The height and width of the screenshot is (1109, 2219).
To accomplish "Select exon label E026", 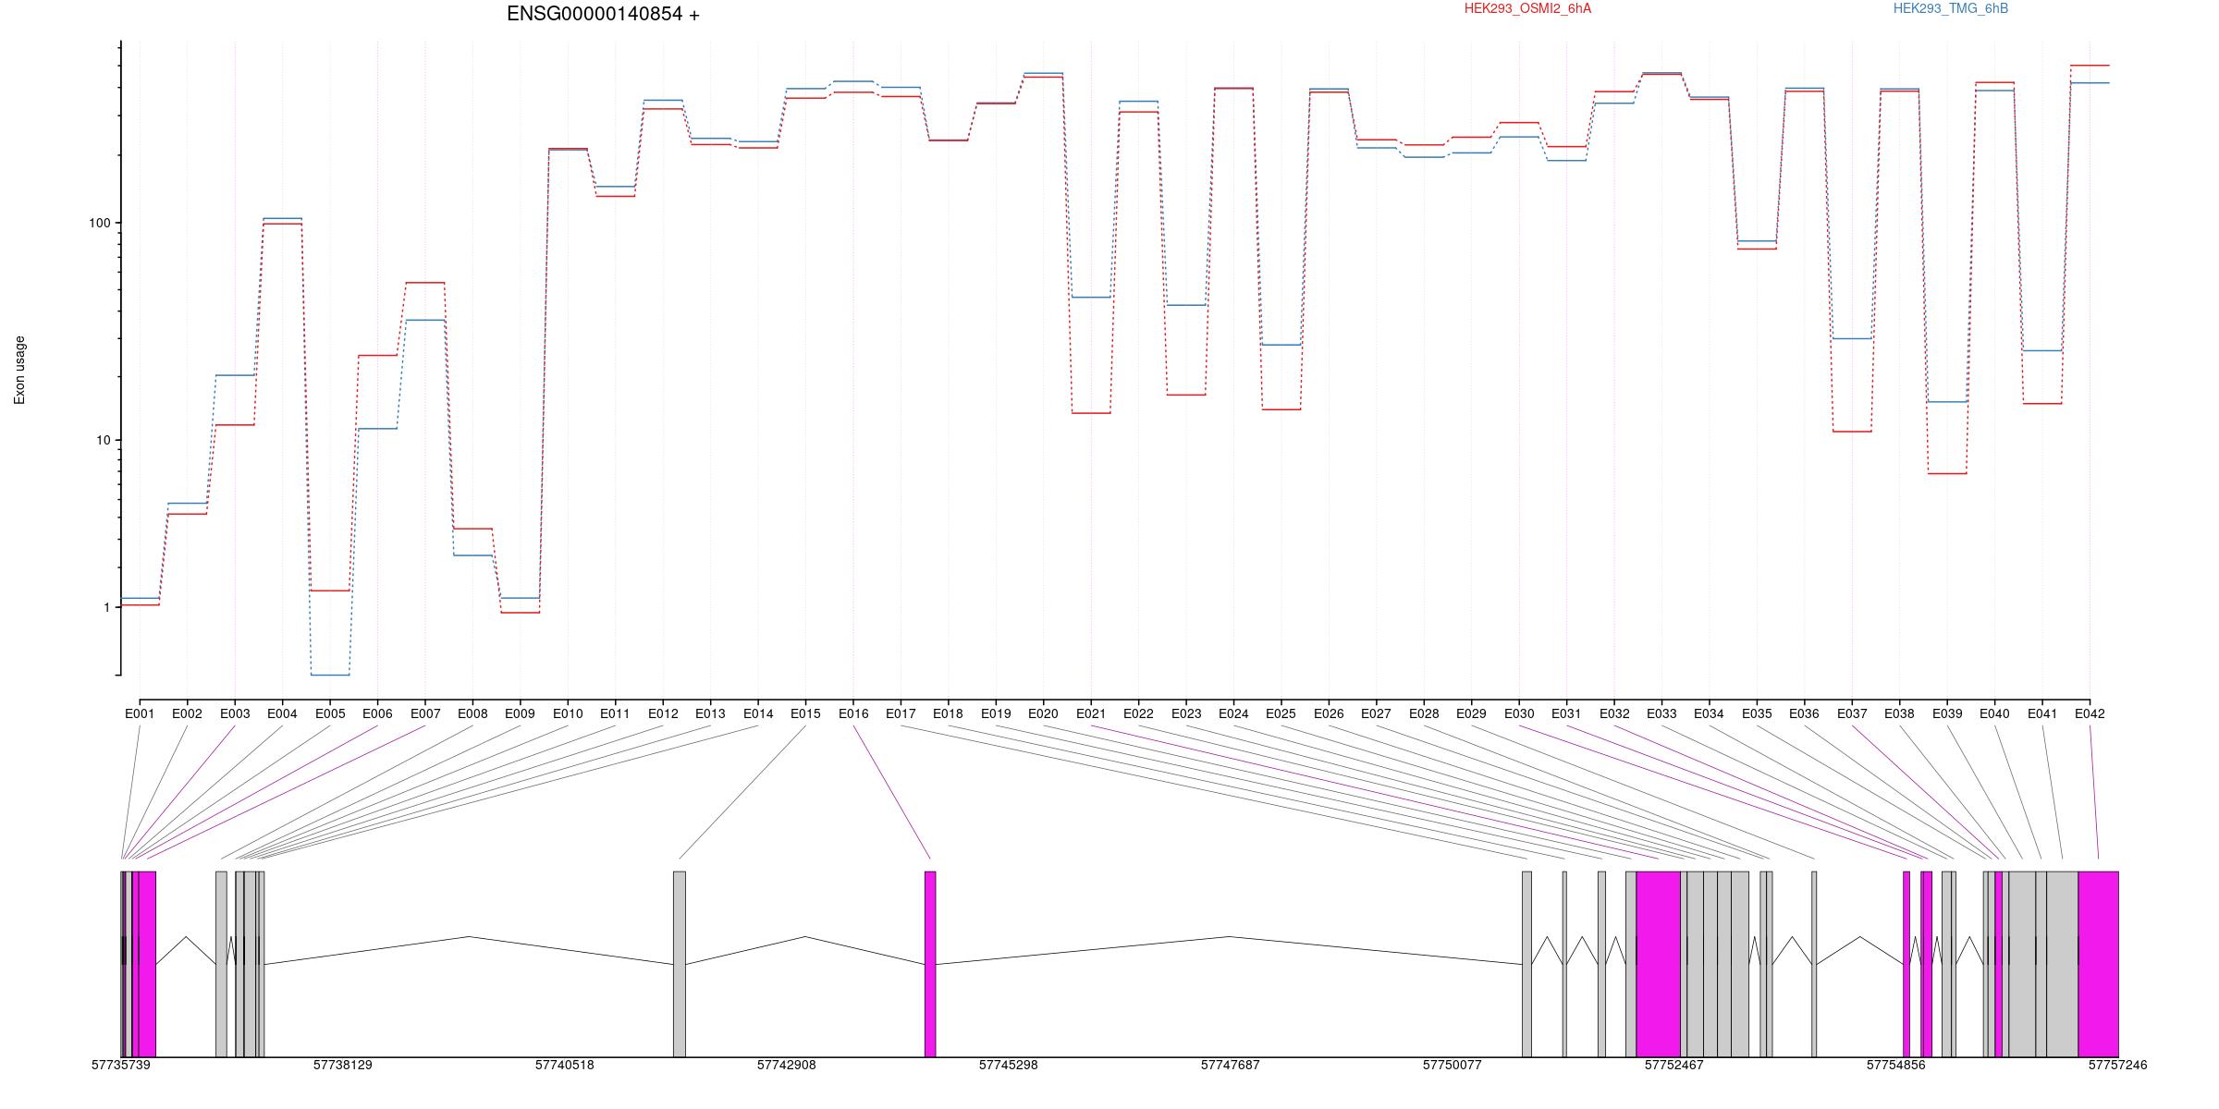I will tap(1329, 713).
